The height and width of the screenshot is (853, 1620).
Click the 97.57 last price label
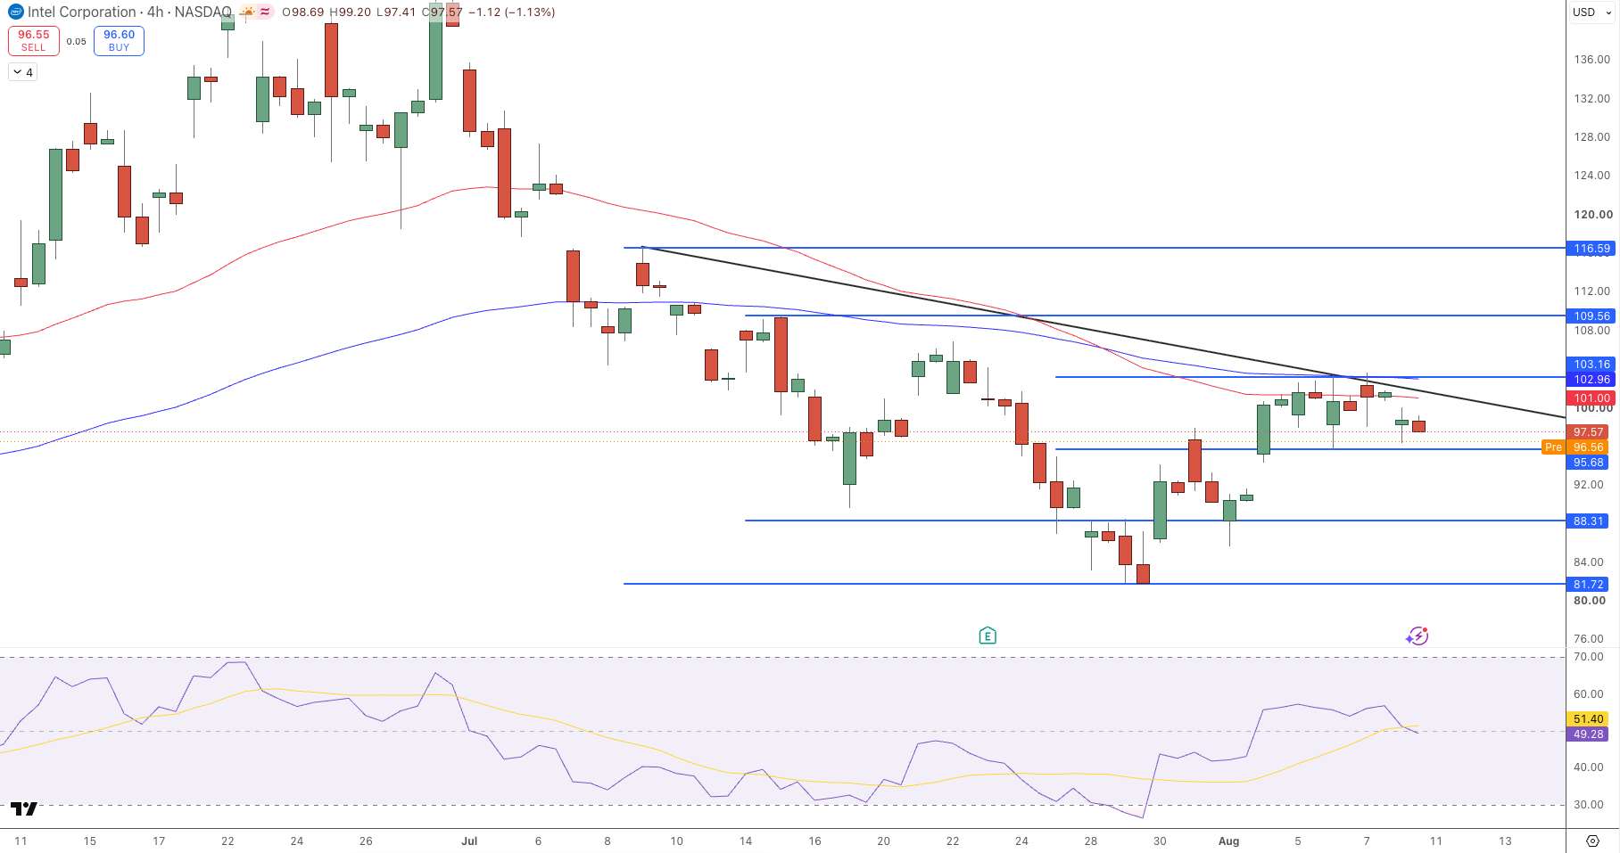click(x=1589, y=432)
